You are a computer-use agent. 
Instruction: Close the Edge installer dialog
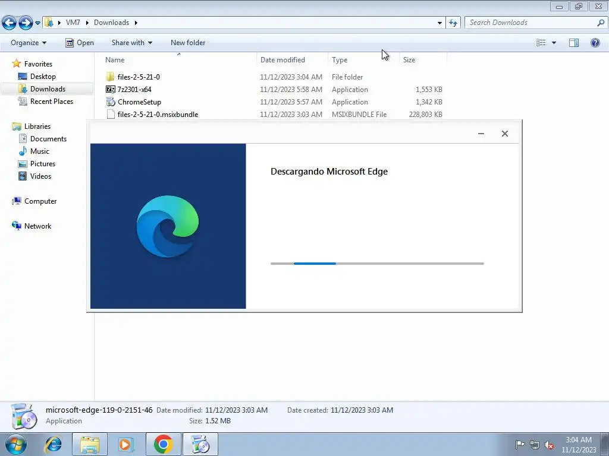(x=504, y=134)
